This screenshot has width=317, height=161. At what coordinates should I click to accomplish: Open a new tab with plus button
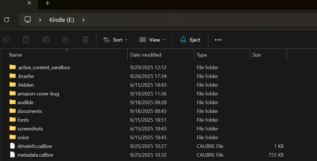(x=48, y=3)
